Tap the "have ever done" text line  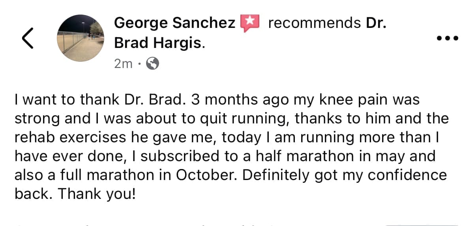point(66,156)
